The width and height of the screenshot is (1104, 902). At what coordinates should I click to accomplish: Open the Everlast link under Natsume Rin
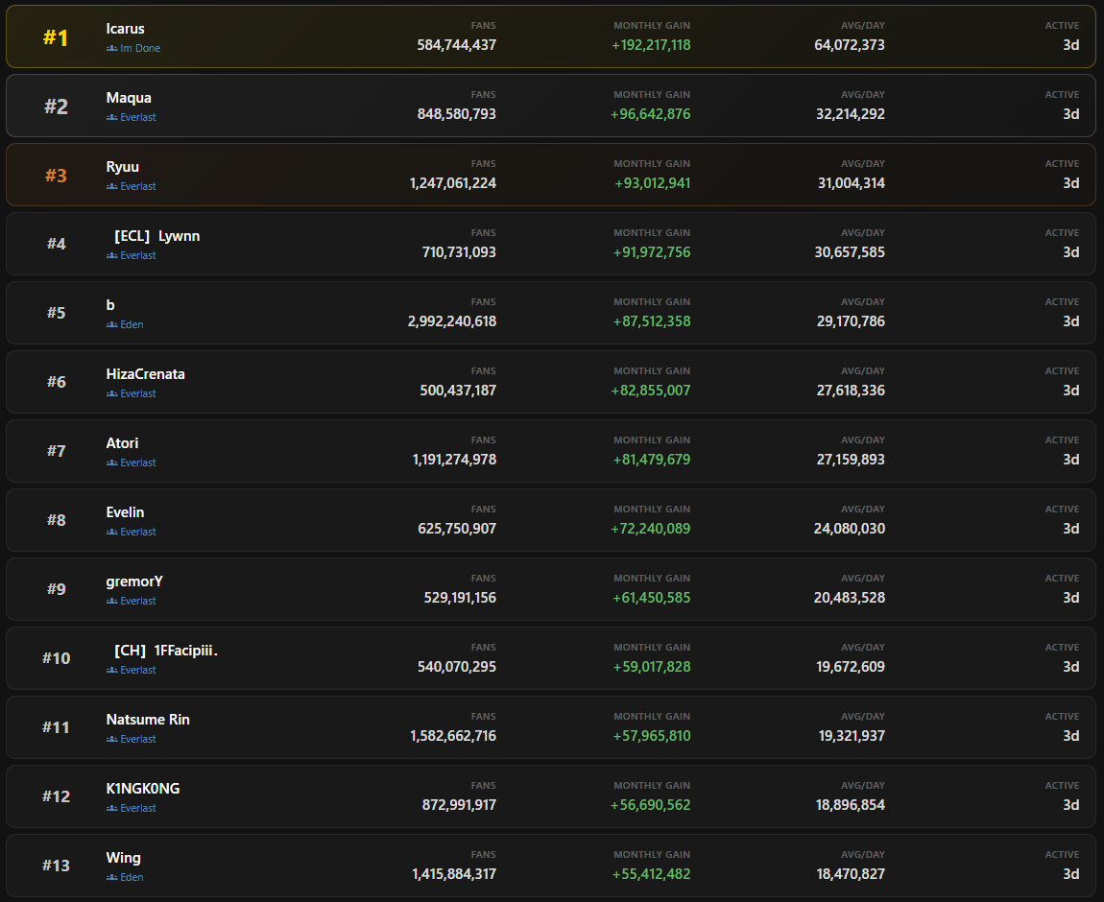(138, 740)
